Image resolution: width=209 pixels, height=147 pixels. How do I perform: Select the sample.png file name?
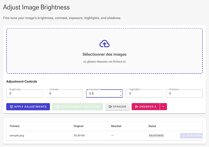click(x=17, y=136)
